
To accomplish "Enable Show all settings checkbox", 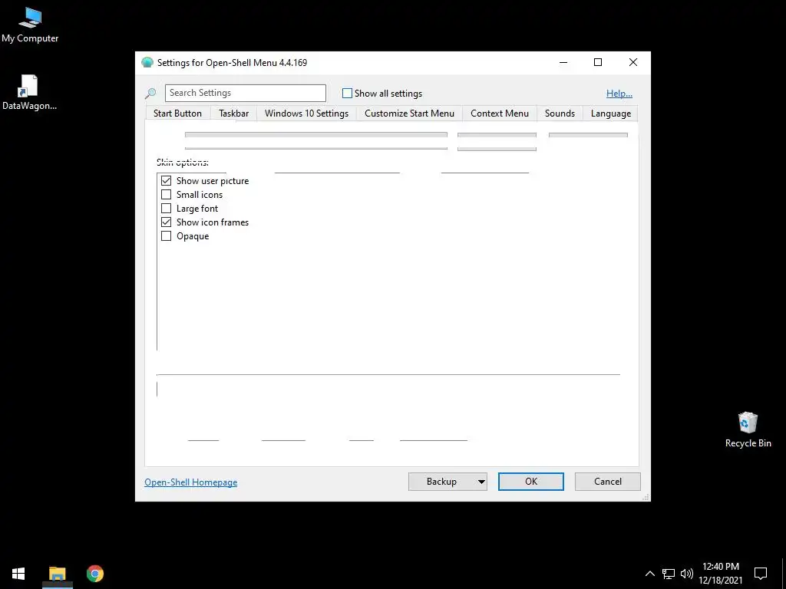I will pos(347,93).
